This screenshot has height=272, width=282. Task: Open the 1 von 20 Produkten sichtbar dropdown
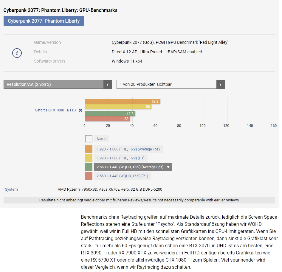click(171, 84)
